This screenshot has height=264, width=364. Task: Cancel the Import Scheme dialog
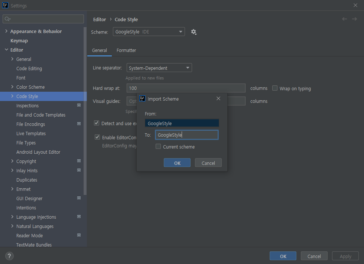[x=208, y=163]
